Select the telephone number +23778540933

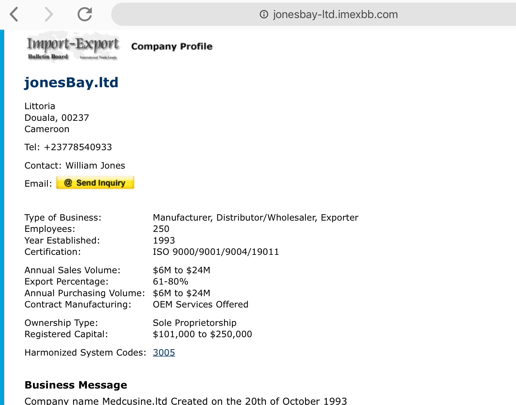[78, 147]
